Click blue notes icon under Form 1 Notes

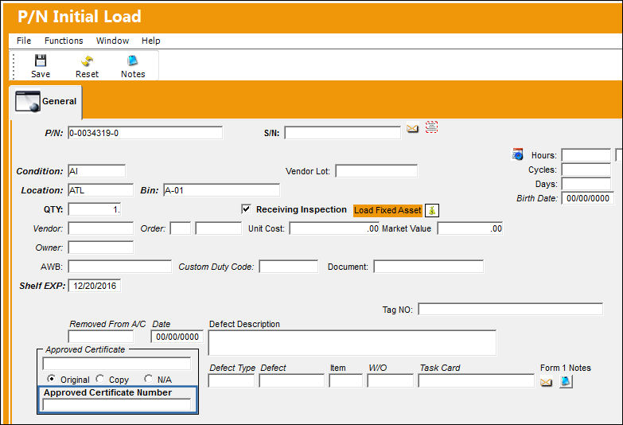tap(566, 382)
